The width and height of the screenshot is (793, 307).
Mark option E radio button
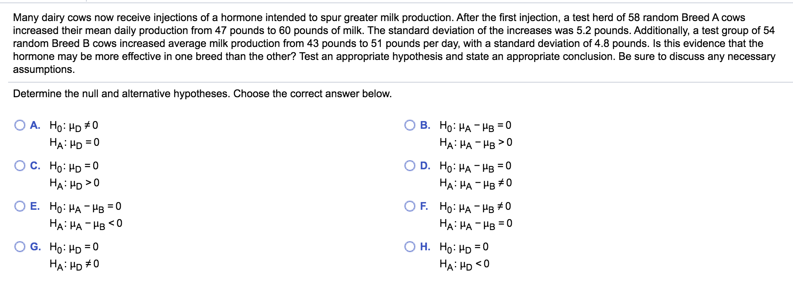coord(19,206)
